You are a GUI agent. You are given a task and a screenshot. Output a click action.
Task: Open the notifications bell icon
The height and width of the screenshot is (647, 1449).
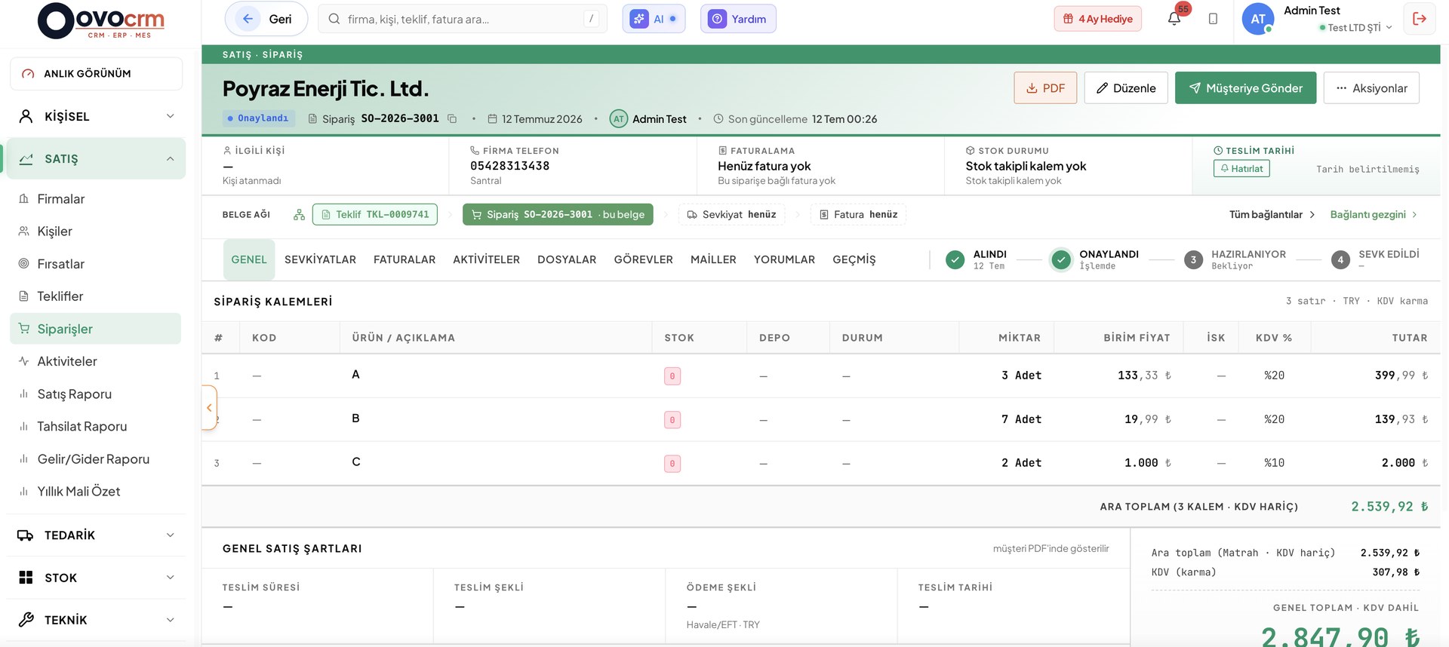click(x=1174, y=19)
